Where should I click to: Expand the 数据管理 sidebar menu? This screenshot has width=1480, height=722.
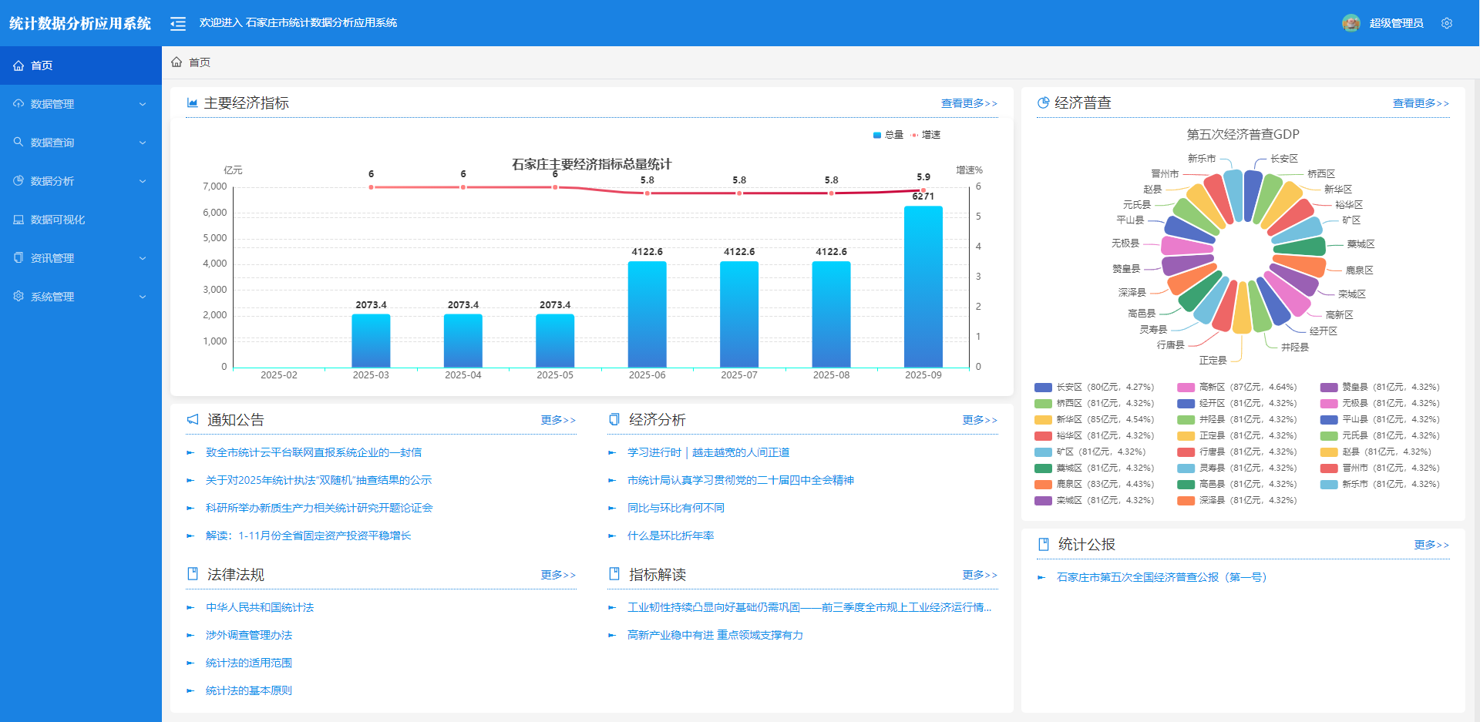(x=81, y=104)
